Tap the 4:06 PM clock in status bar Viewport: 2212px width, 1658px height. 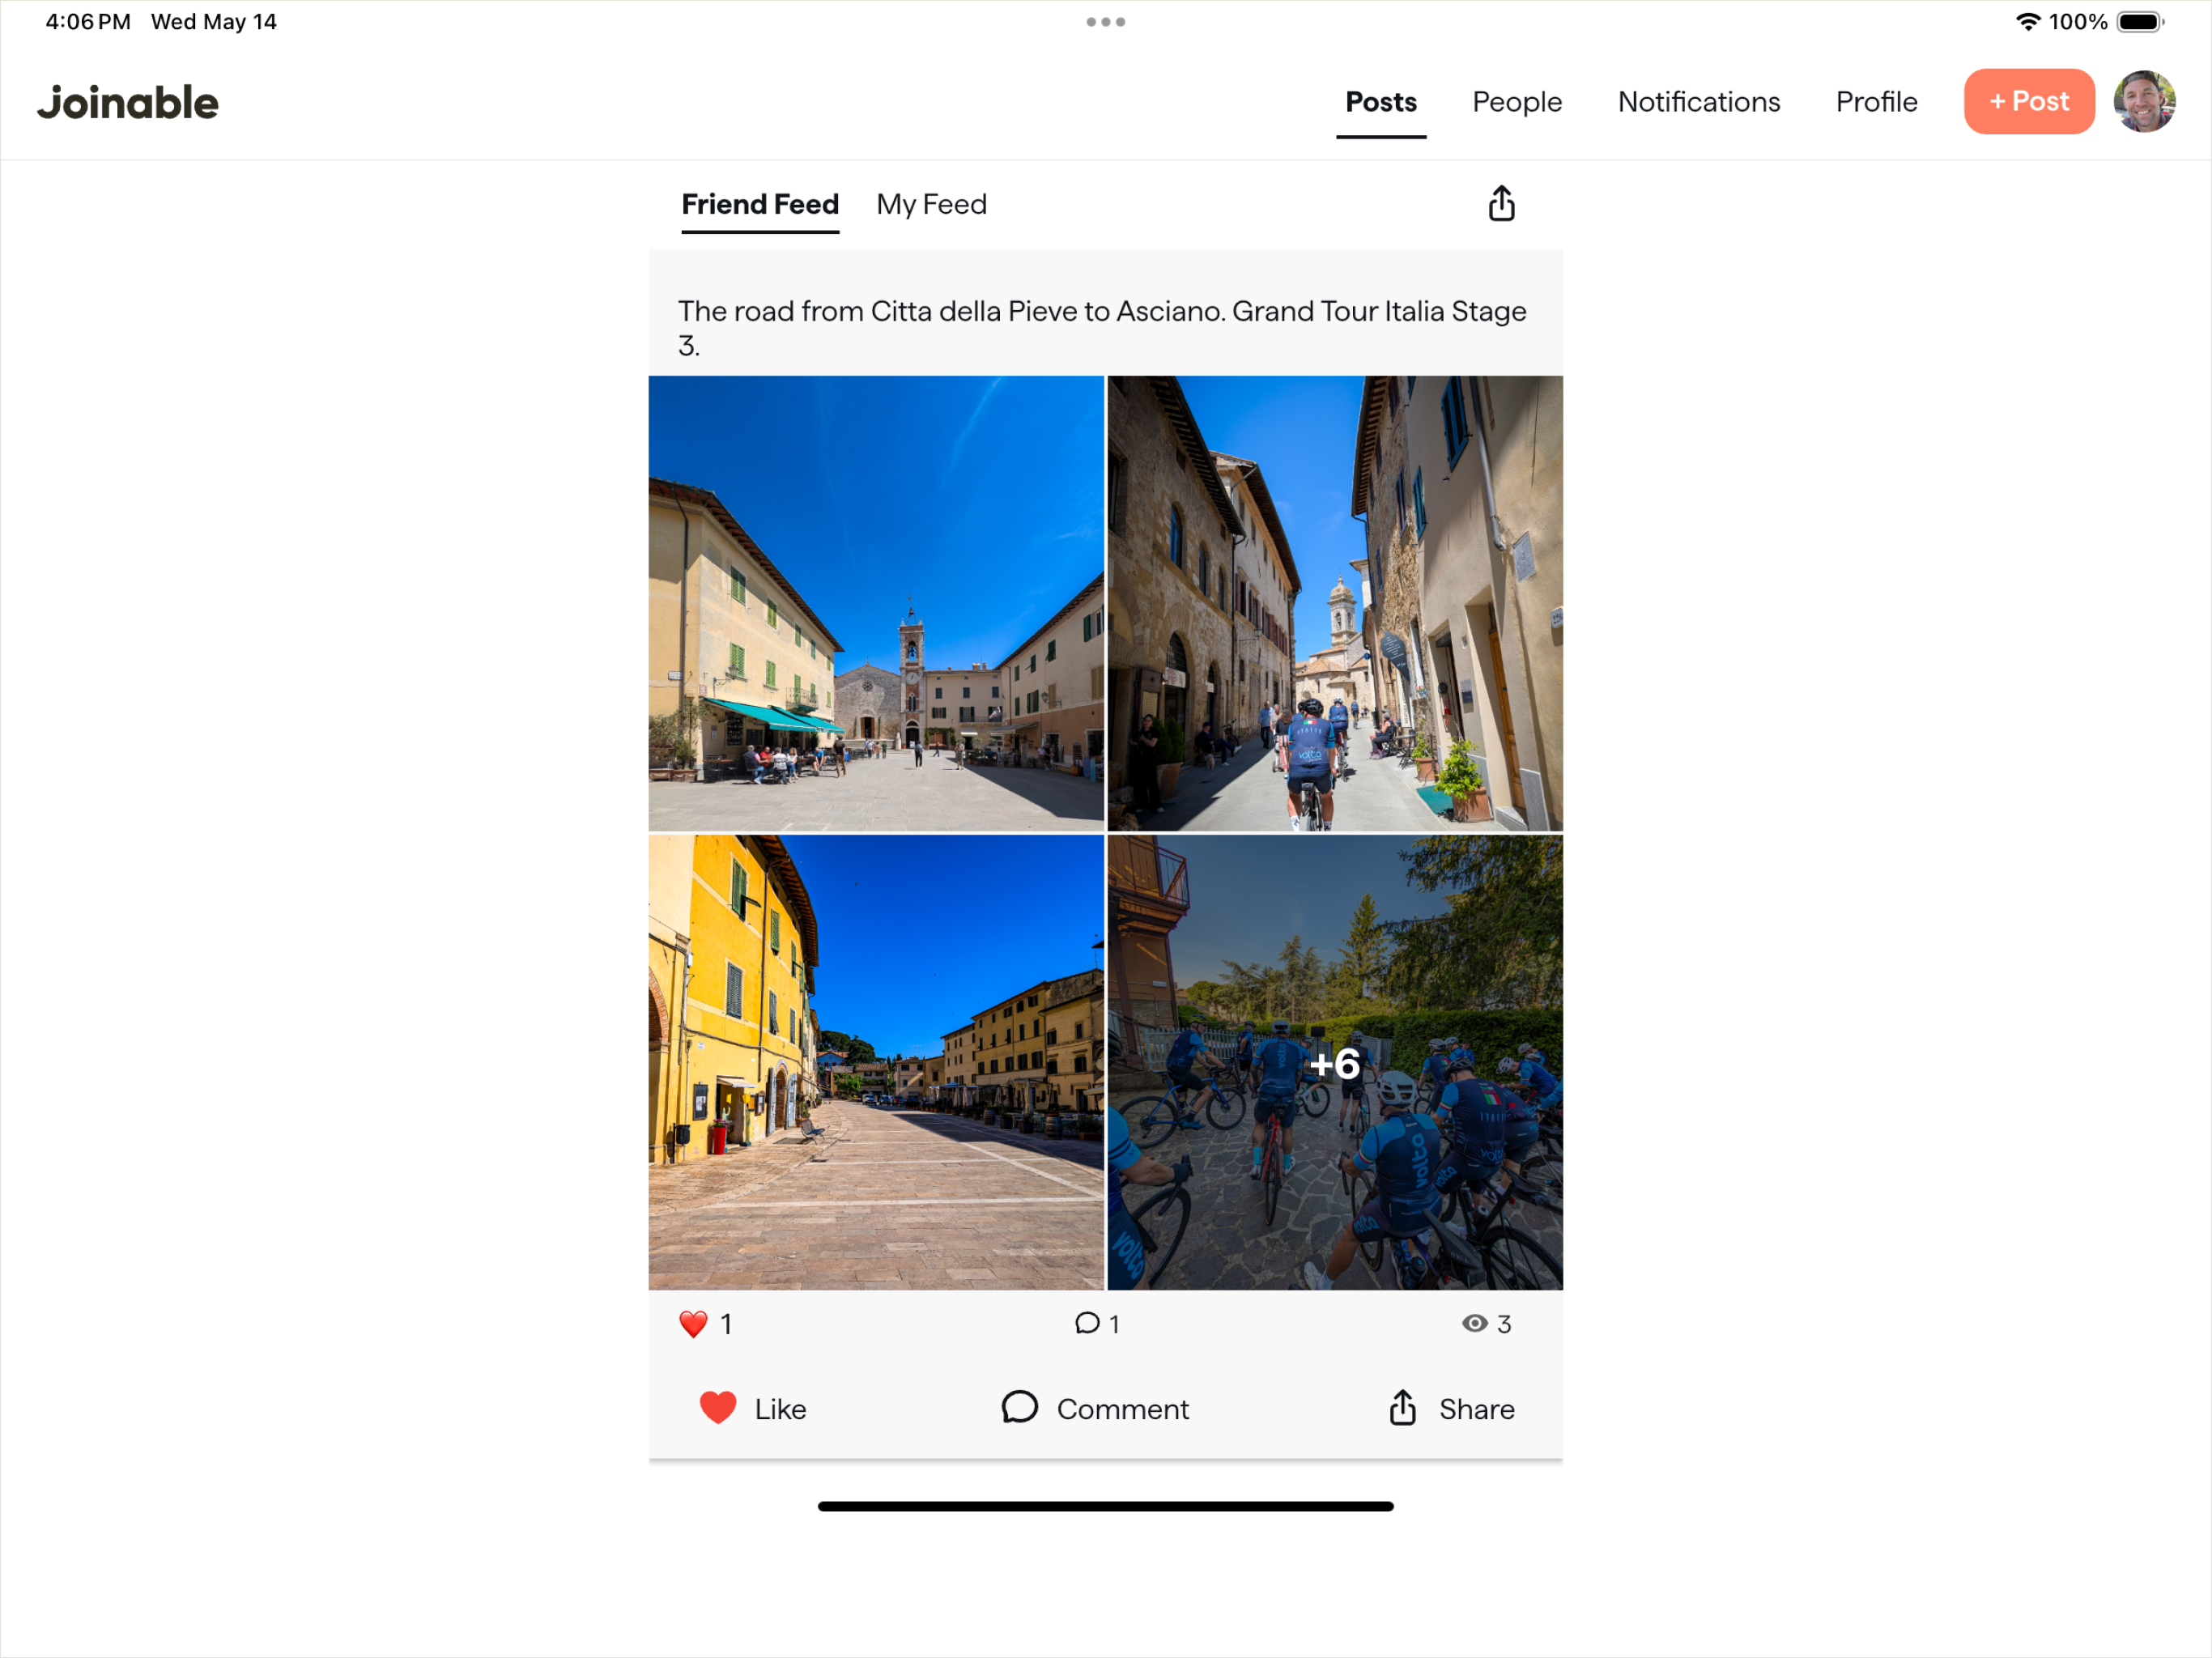pos(88,22)
